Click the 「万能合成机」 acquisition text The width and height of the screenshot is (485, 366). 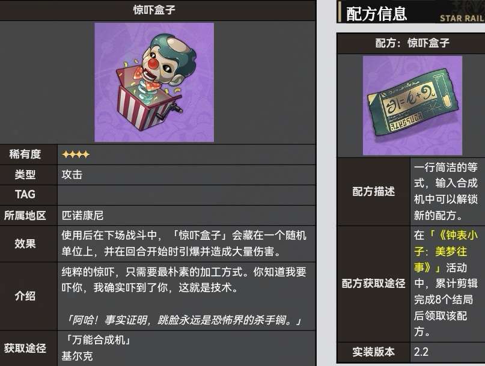[x=97, y=340]
